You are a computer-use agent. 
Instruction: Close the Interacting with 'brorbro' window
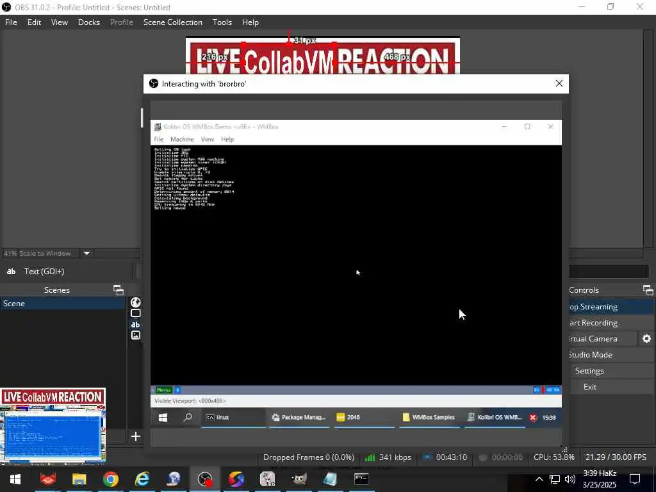pyautogui.click(x=559, y=84)
